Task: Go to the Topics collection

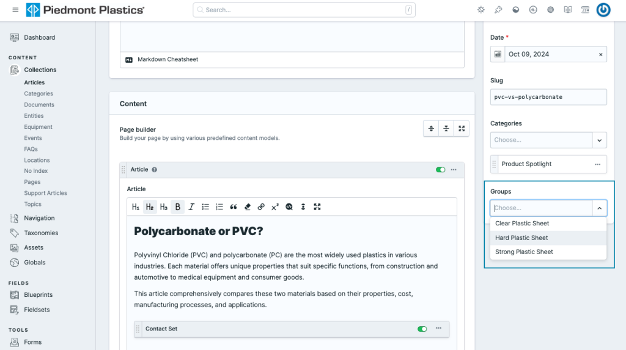Action: [x=33, y=205]
